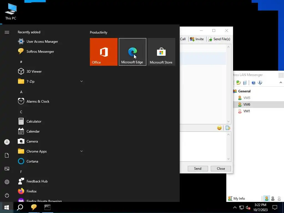Screen dimensions: 284x213
Task: Set status to Busy gray user icon
Action: 273,199
